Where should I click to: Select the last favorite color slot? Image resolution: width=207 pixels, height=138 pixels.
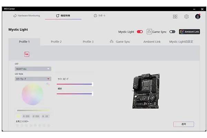pyautogui.click(x=49, y=126)
